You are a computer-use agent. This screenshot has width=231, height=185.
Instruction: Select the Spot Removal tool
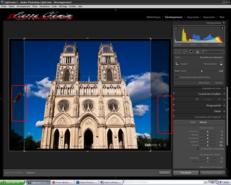coord(185,51)
